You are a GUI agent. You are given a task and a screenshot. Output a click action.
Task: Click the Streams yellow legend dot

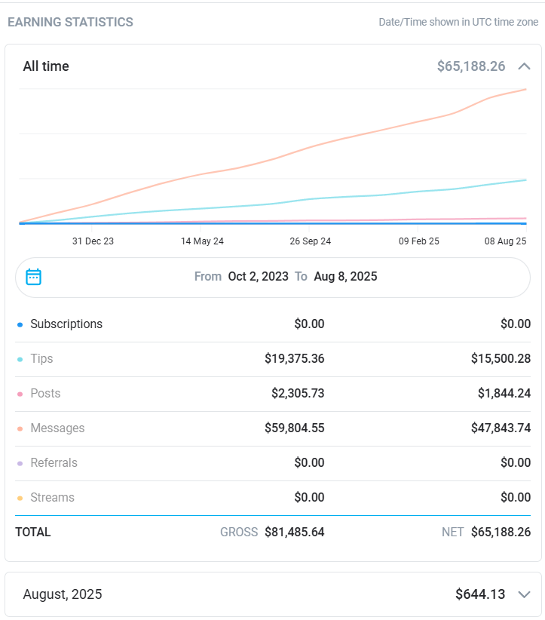(20, 499)
